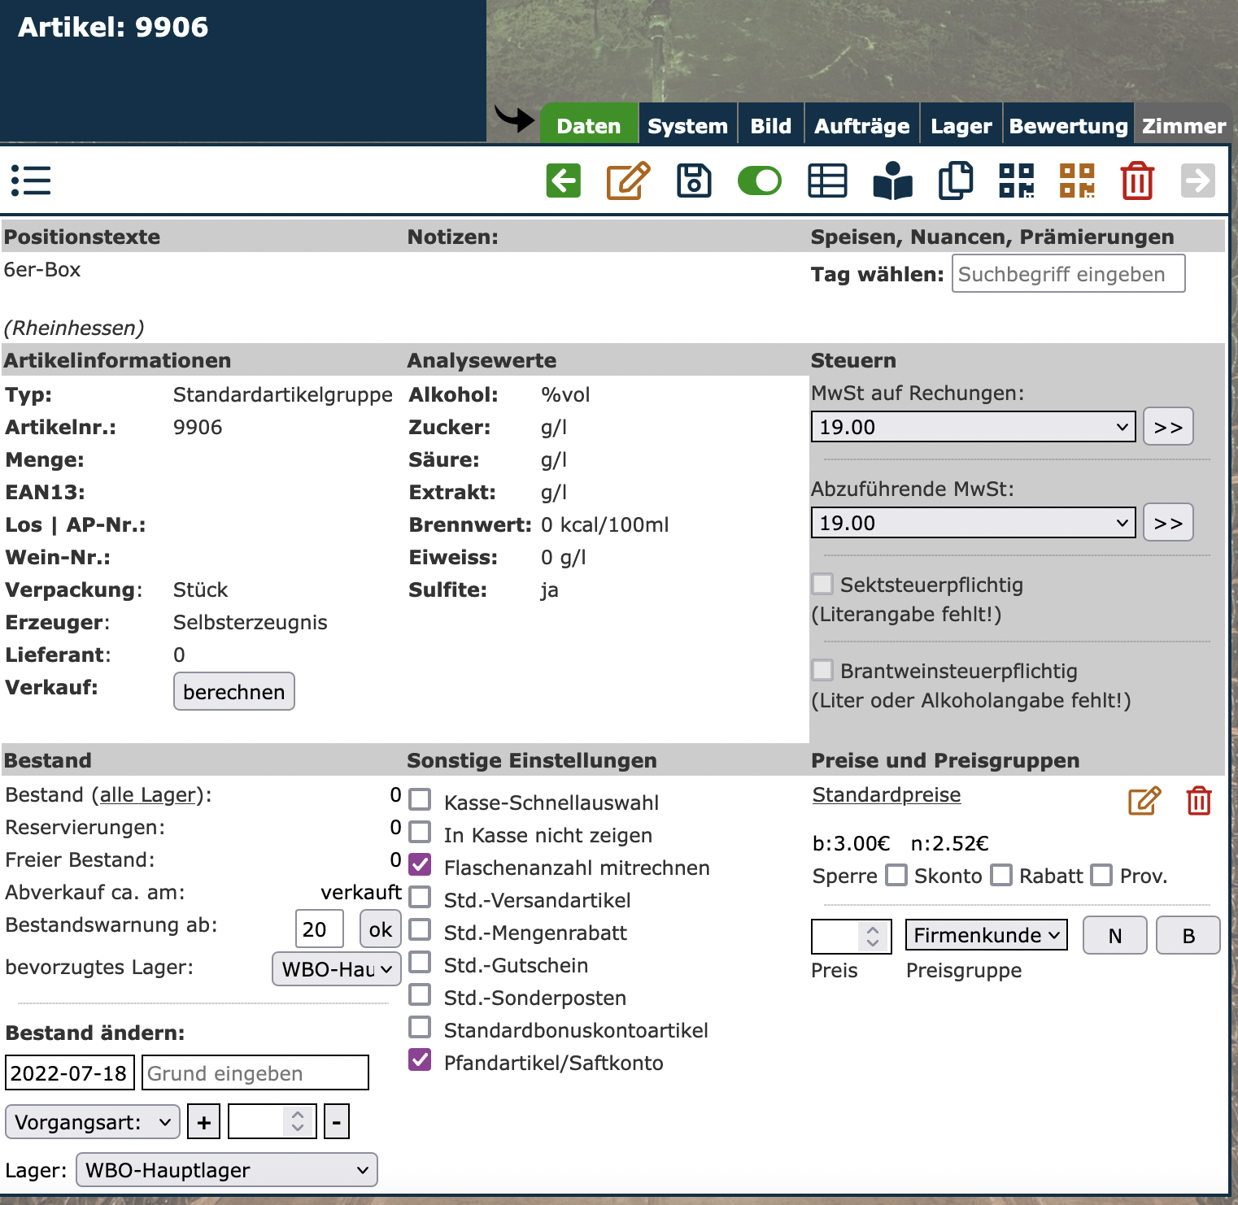Open the Standardpreise link
The image size is (1238, 1205).
click(x=887, y=794)
